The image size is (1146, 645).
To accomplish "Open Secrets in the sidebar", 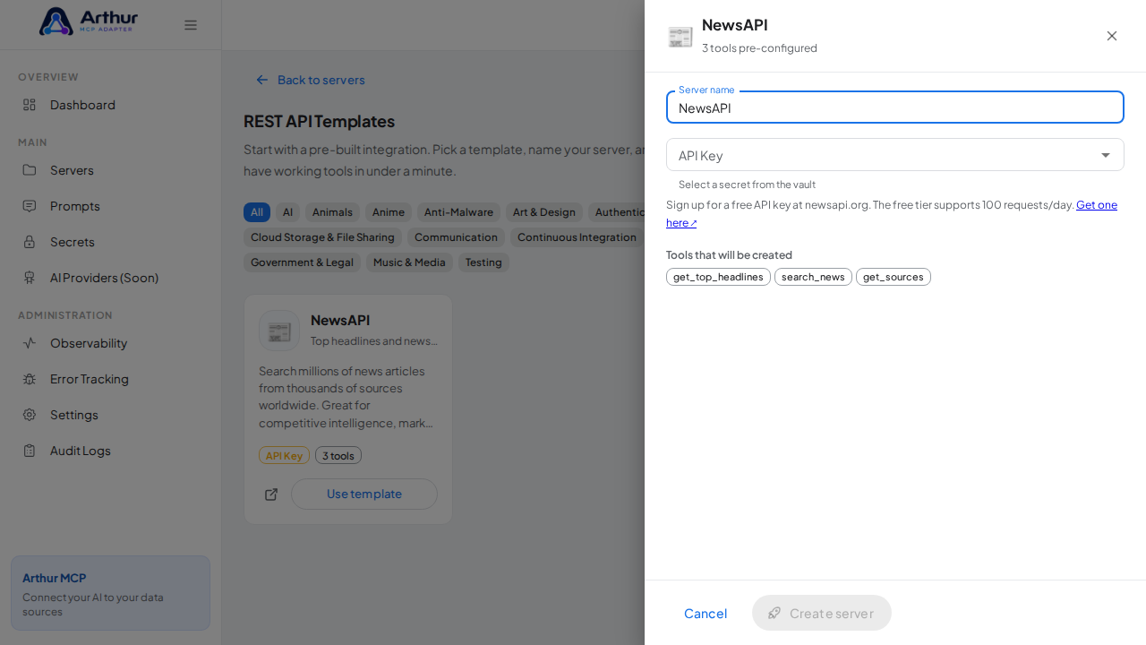I will tap(110, 242).
